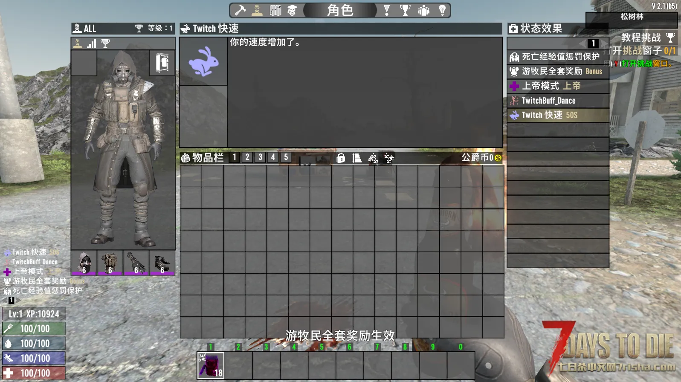Open the crafting hammer tab
681x382 pixels.
[241, 10]
